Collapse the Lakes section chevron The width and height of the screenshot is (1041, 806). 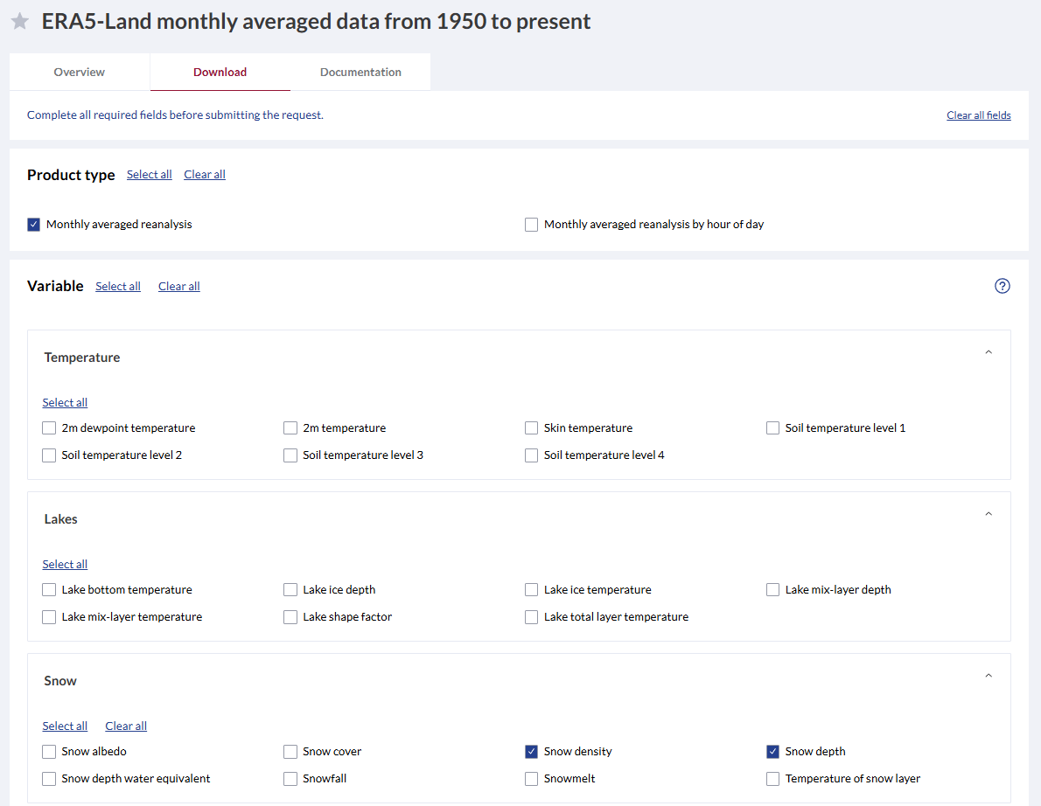coord(988,514)
